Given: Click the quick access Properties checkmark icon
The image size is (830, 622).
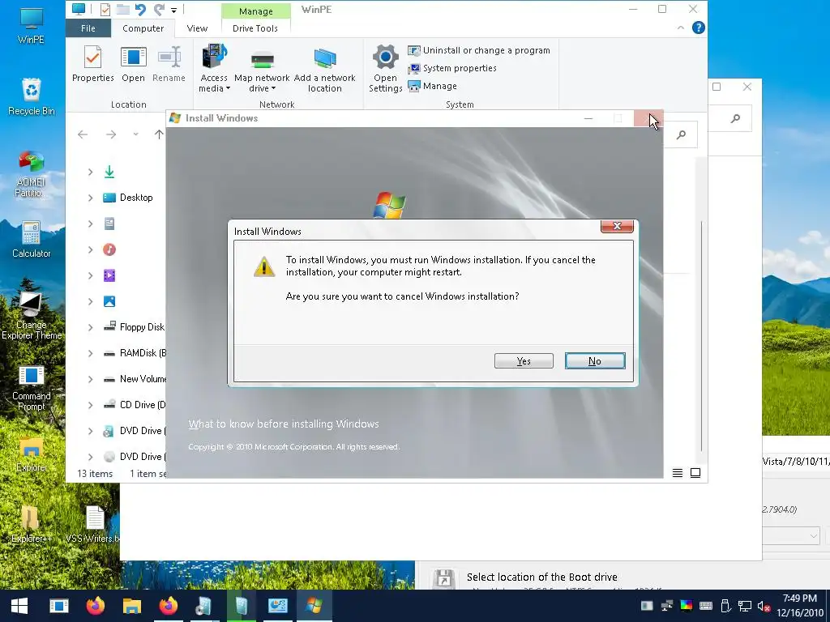Looking at the screenshot, I should 105,9.
